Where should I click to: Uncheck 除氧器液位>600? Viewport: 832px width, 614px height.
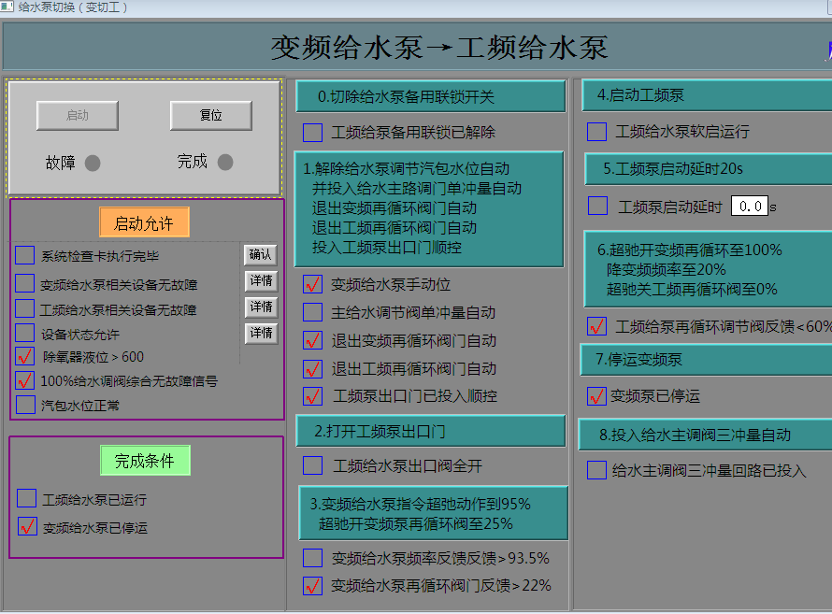(x=25, y=355)
